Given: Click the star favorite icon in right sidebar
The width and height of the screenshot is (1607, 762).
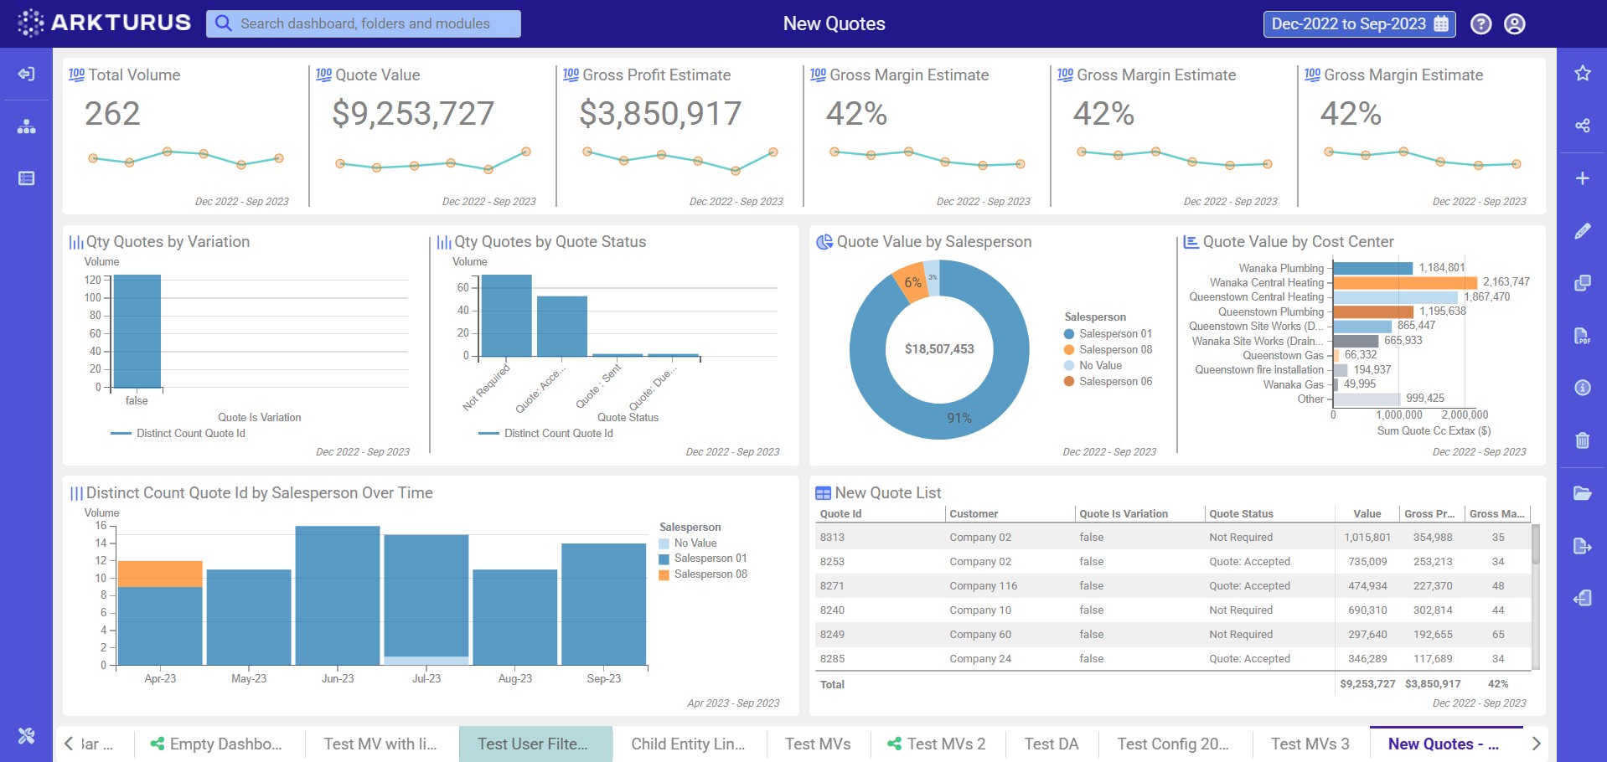Looking at the screenshot, I should point(1582,73).
